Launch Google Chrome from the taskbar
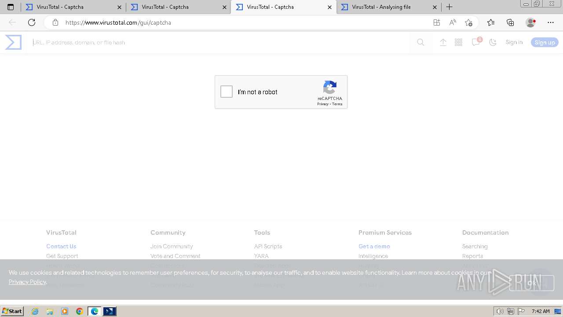Image resolution: width=563 pixels, height=317 pixels. click(x=80, y=311)
